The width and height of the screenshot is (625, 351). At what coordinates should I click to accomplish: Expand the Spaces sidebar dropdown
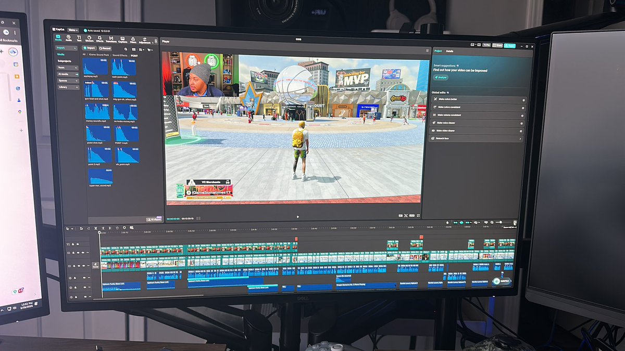(68, 81)
